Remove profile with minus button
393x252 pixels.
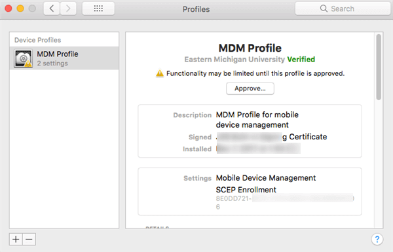point(29,239)
